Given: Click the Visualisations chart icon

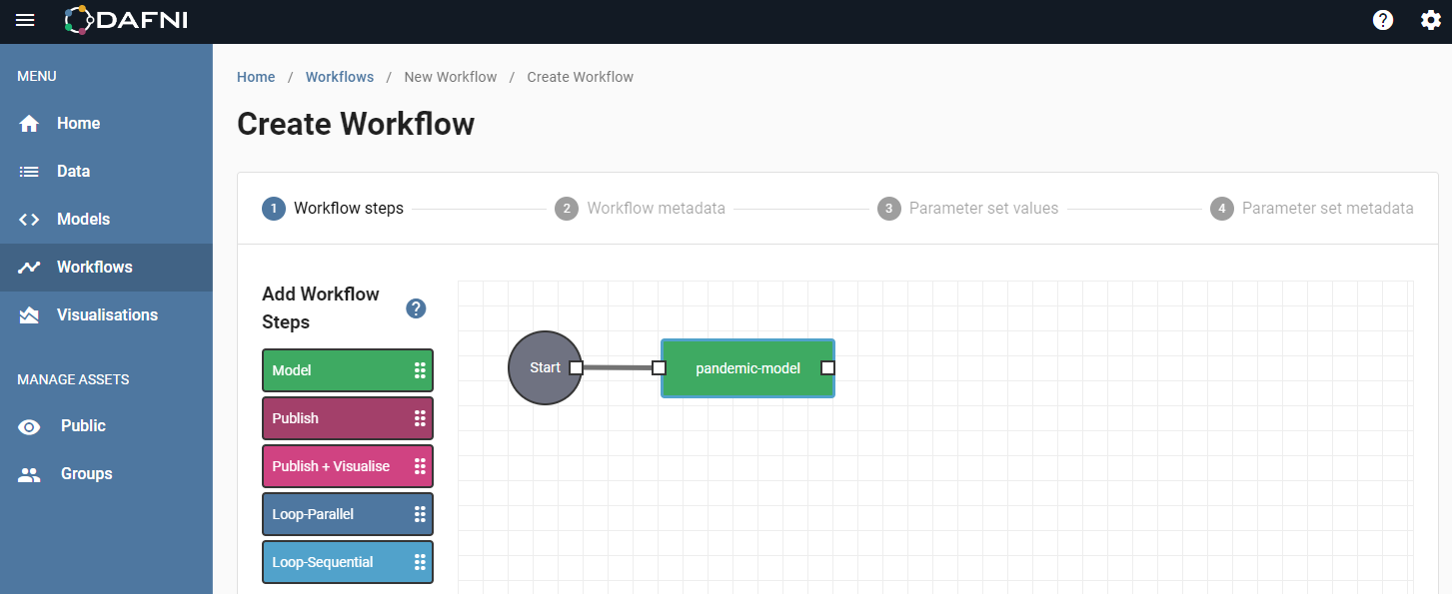Looking at the screenshot, I should pos(29,314).
